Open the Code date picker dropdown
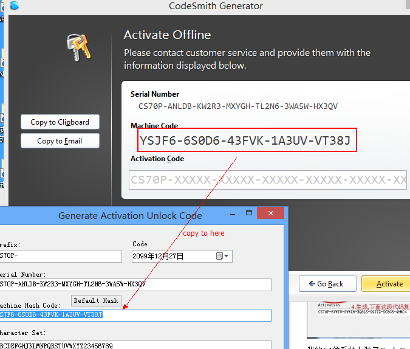410x349 pixels. tap(226, 256)
